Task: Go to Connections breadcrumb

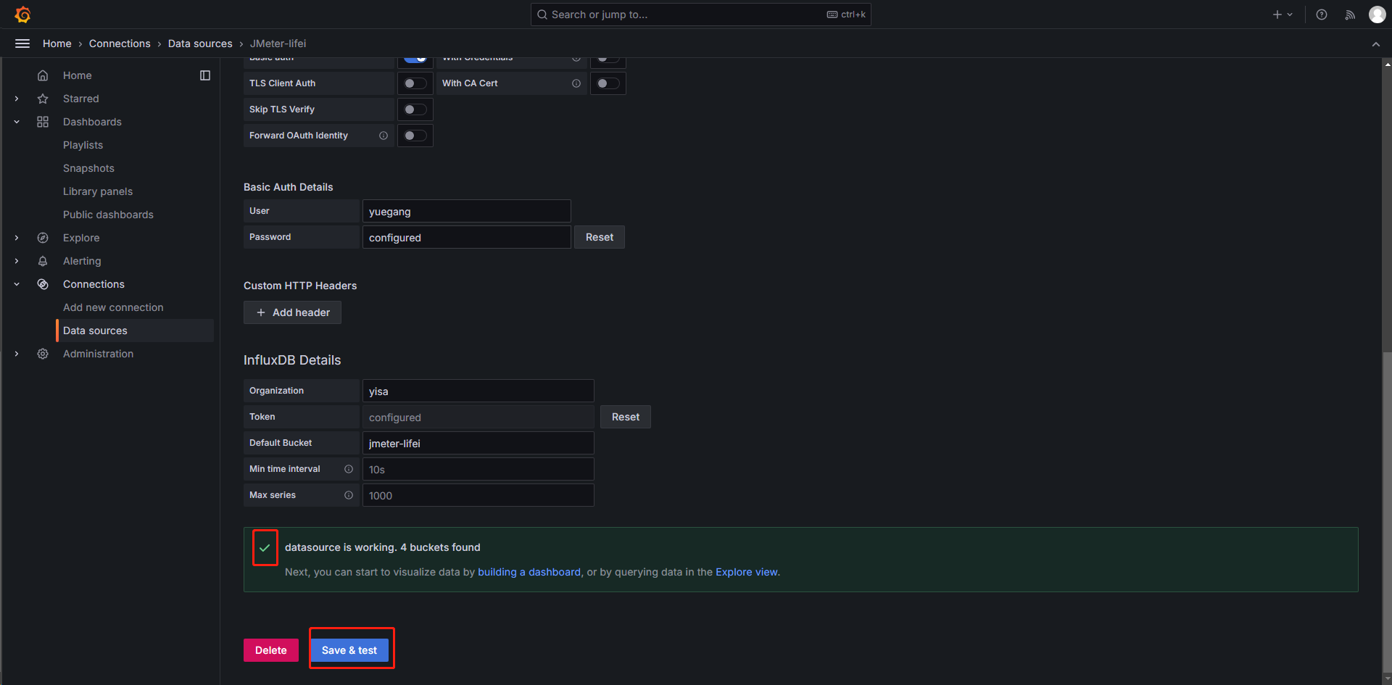Action: click(120, 43)
